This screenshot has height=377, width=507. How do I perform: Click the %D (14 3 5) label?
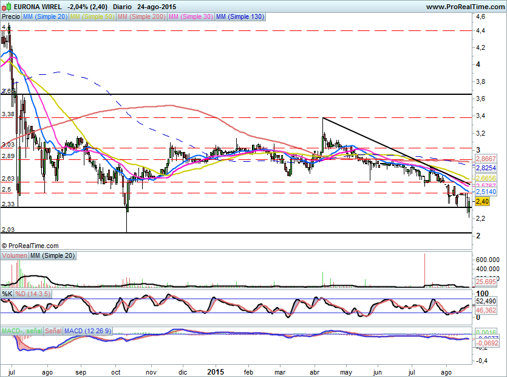click(x=33, y=294)
